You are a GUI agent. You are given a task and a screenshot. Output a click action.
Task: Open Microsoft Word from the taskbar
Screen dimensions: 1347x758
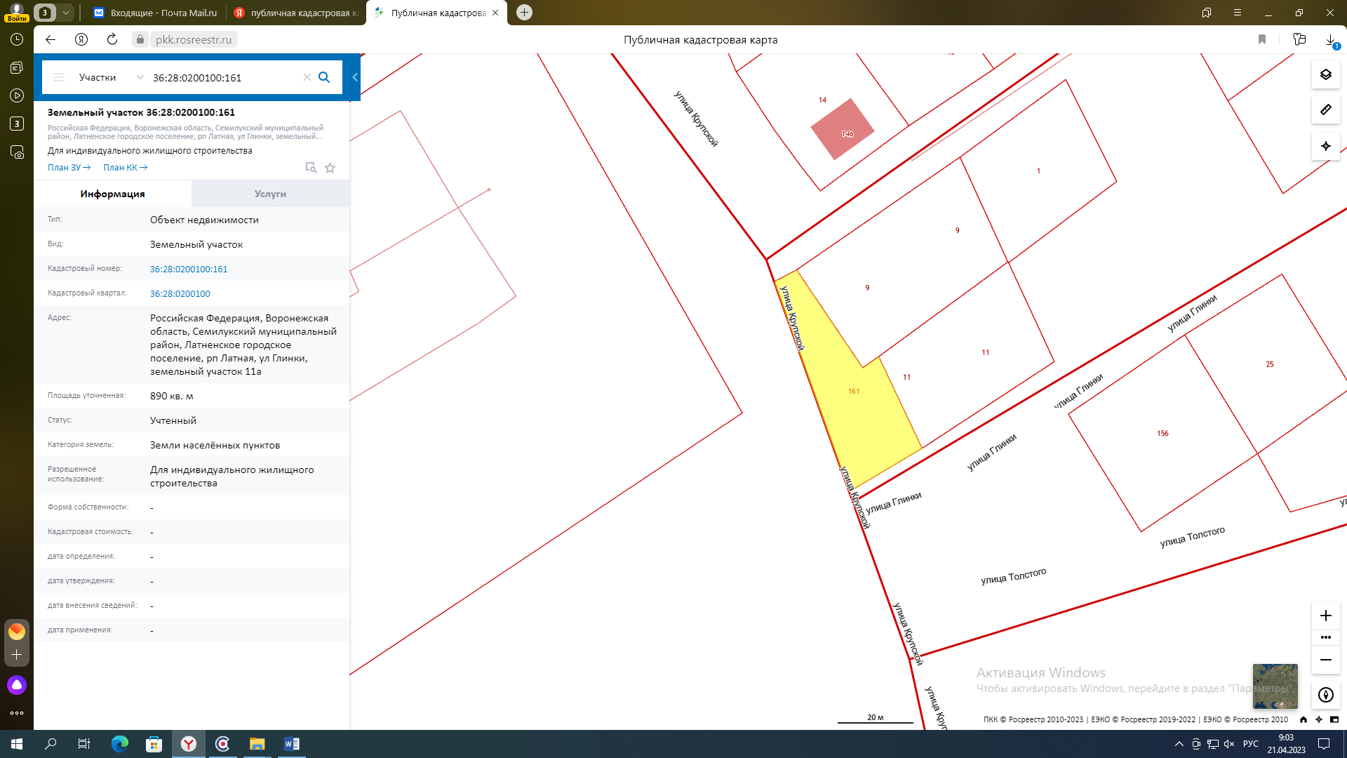(291, 744)
